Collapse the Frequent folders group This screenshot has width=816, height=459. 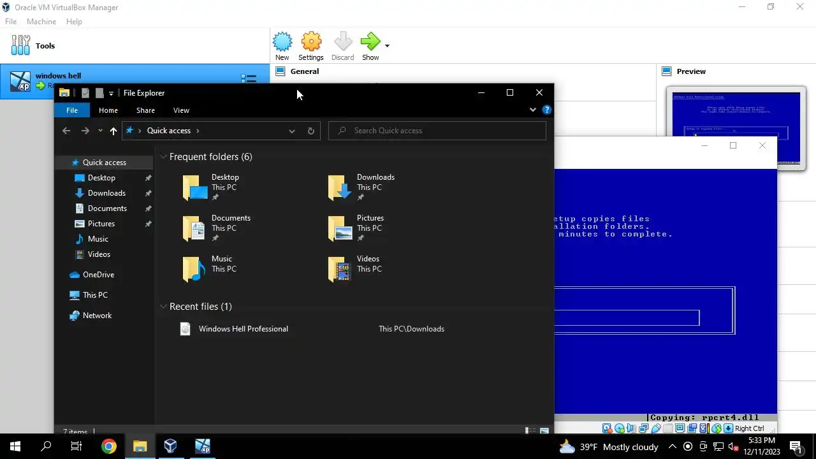click(x=164, y=157)
